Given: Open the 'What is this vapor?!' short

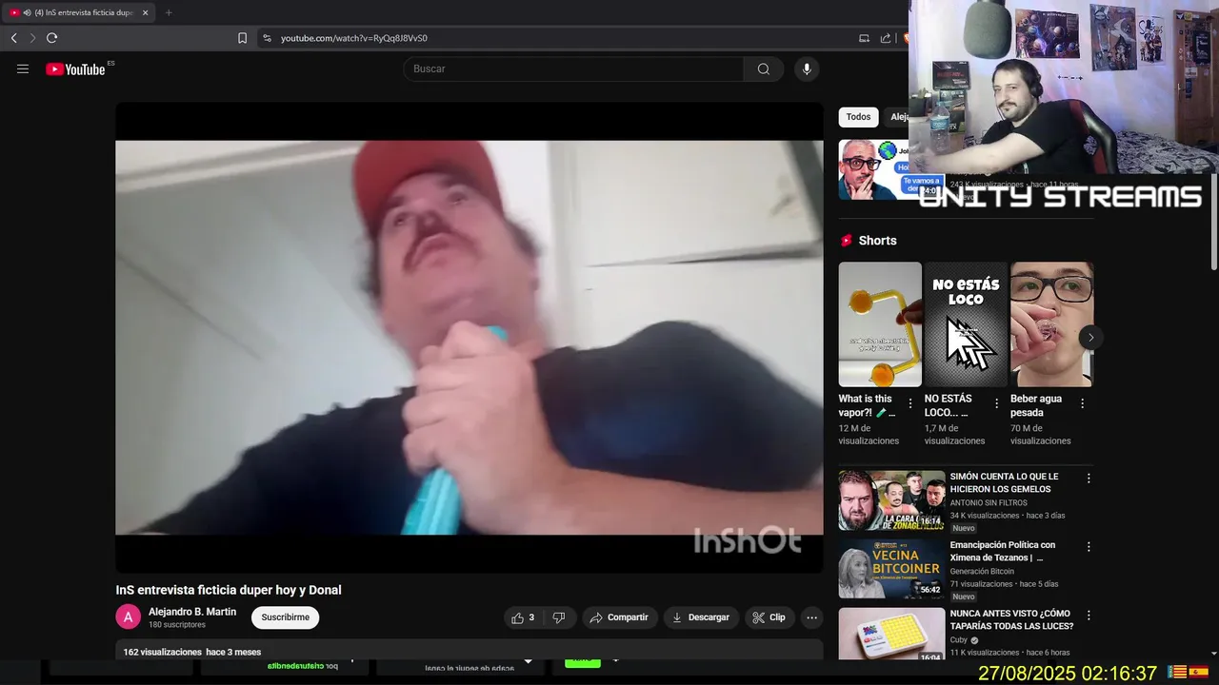Looking at the screenshot, I should click(x=880, y=324).
